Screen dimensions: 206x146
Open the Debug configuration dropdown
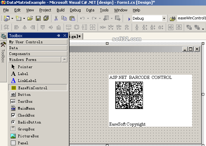coord(164,18)
